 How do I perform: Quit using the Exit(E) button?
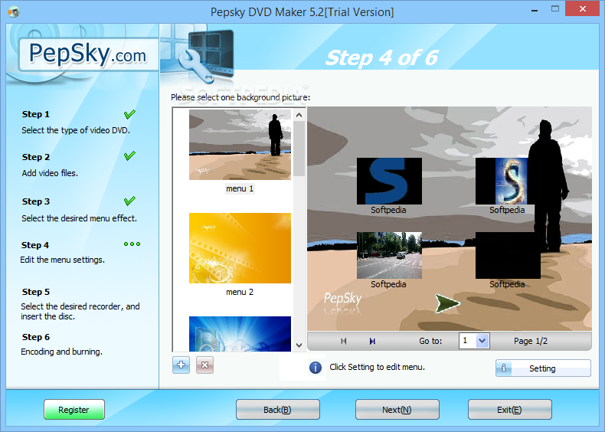click(x=509, y=410)
